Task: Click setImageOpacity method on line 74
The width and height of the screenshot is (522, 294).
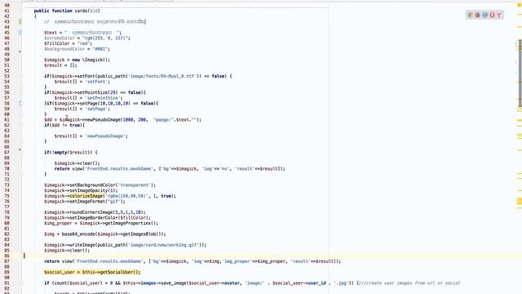Action: tap(89, 190)
